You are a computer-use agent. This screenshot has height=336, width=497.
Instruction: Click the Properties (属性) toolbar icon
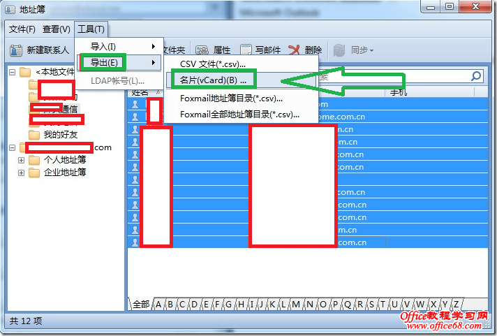[202, 50]
